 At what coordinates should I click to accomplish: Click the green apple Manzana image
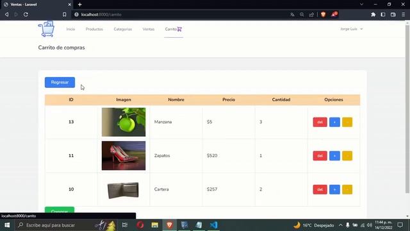pyautogui.click(x=124, y=122)
